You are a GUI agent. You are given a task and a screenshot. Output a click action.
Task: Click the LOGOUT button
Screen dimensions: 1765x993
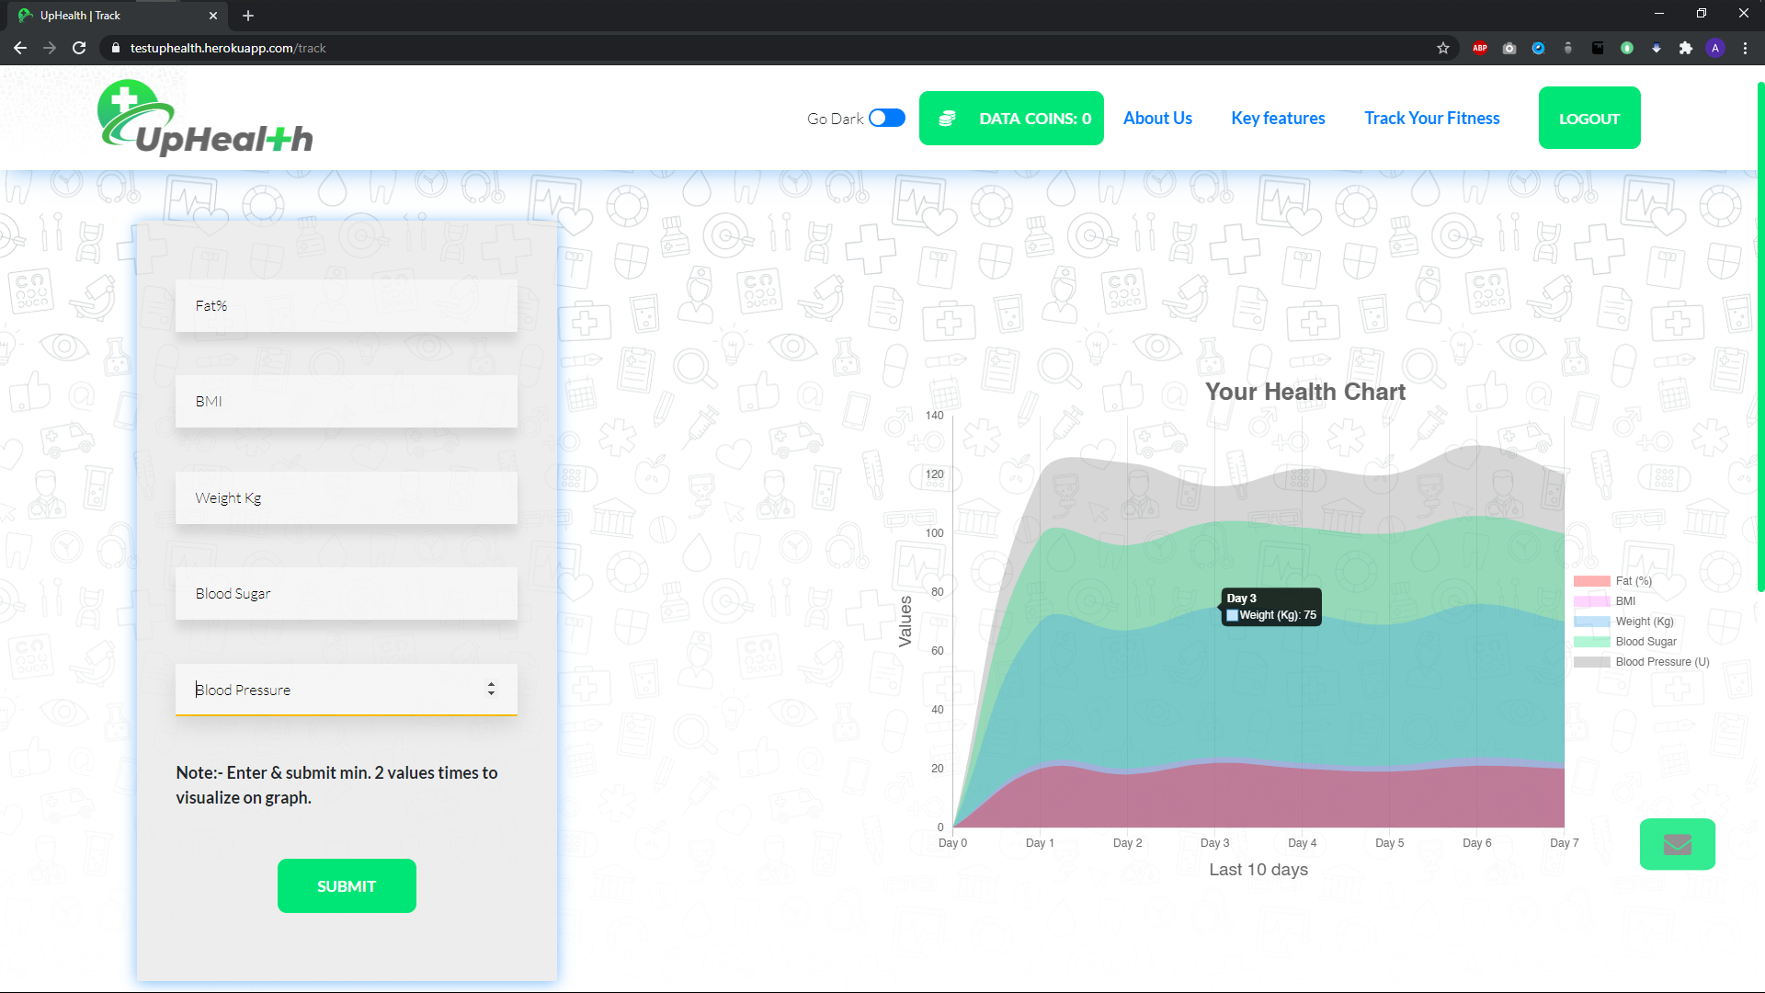(1588, 118)
